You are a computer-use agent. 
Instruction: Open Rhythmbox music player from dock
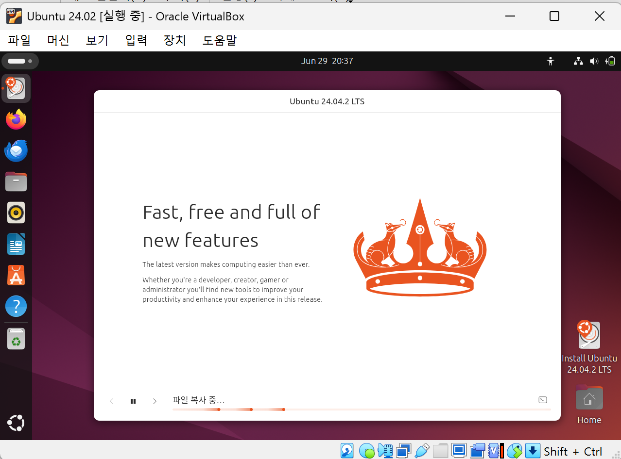click(x=16, y=213)
